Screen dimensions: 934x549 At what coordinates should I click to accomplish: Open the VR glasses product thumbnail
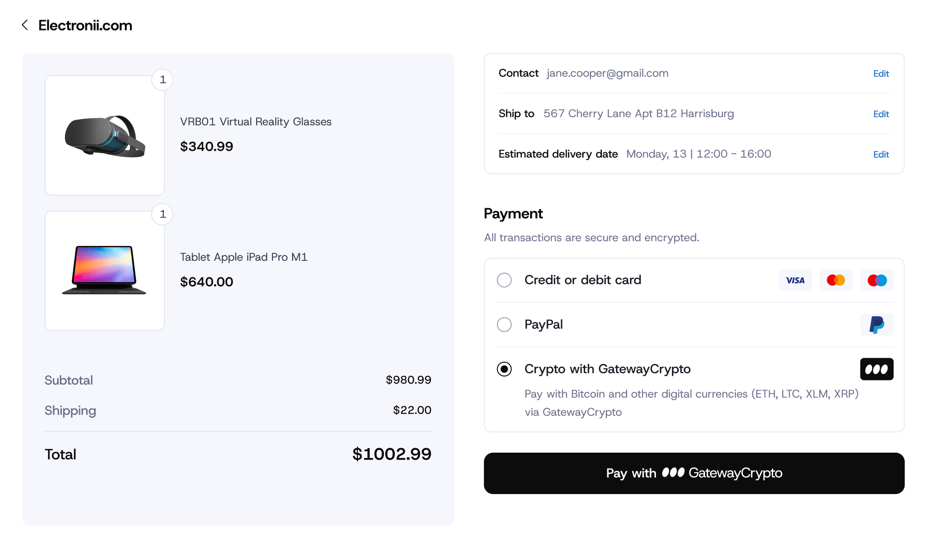tap(104, 135)
